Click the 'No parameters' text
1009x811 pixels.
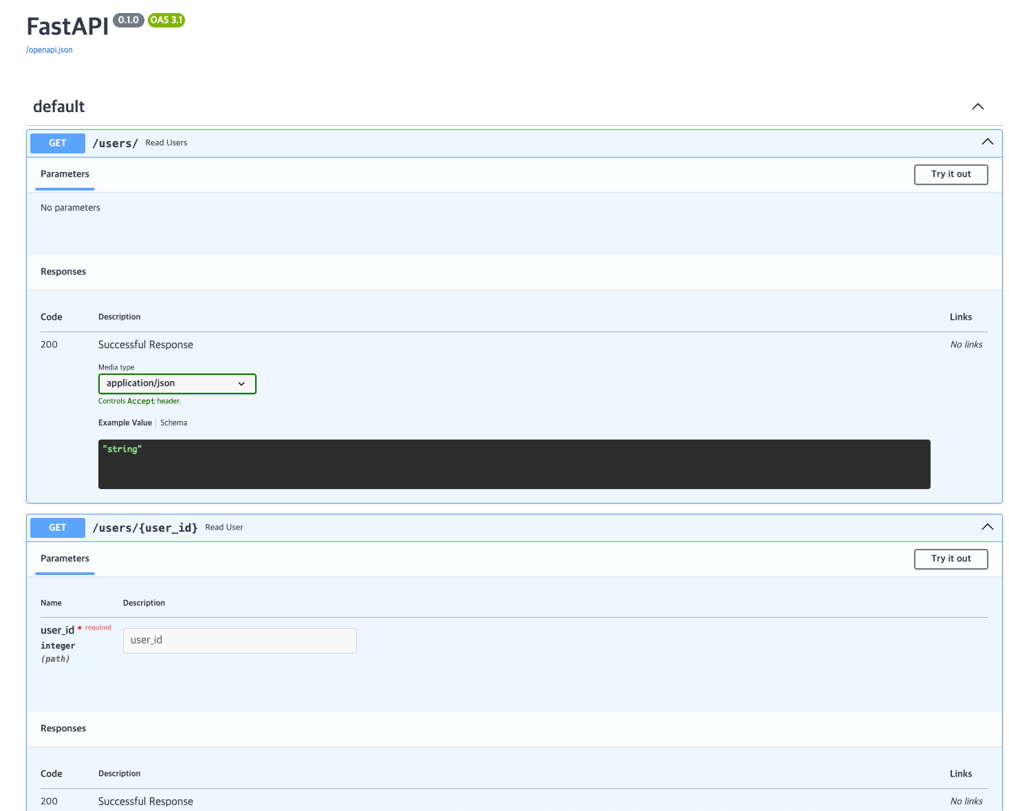[x=70, y=208]
